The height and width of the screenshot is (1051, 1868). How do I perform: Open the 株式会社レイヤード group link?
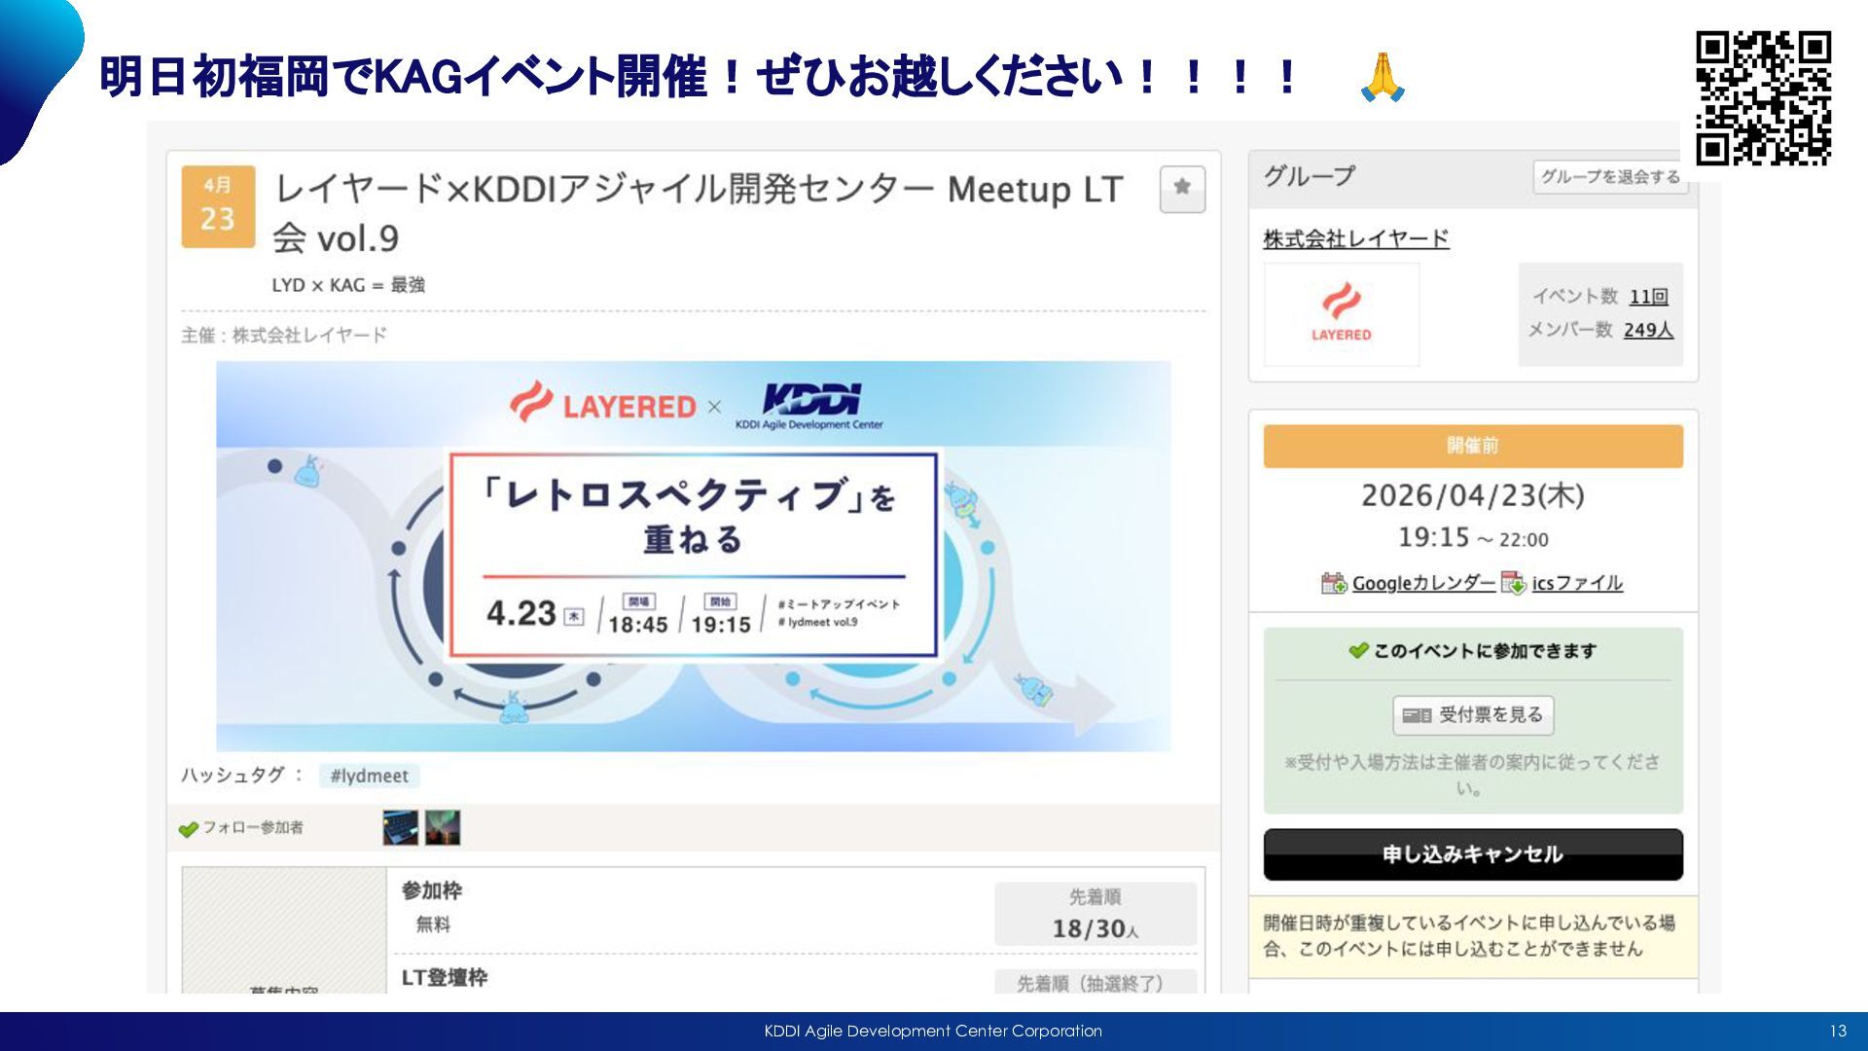[x=1355, y=238]
